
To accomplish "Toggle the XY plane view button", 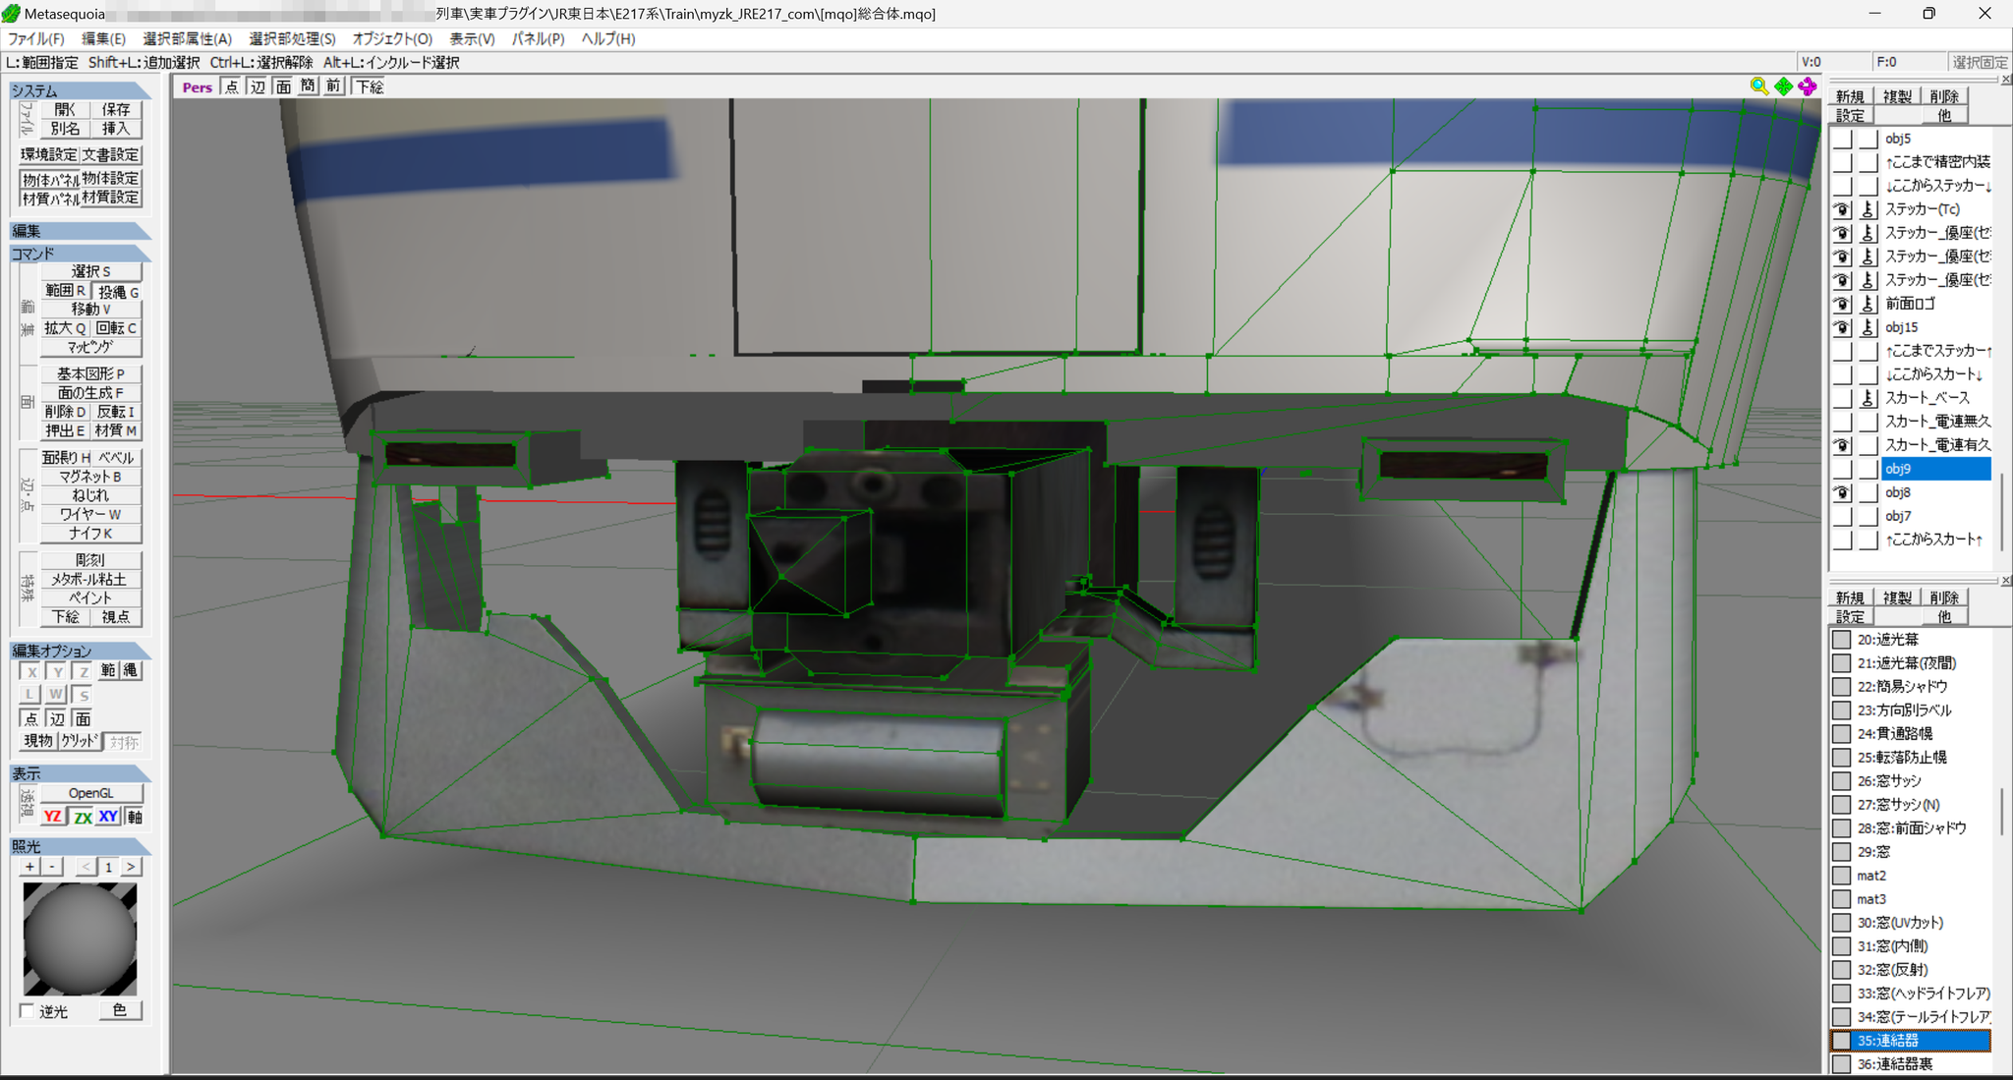I will coord(108,817).
